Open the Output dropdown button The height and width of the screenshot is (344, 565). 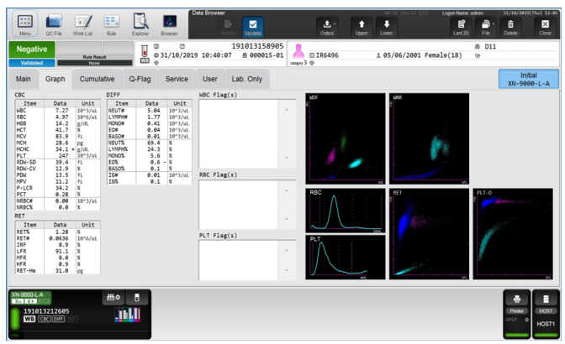click(327, 27)
